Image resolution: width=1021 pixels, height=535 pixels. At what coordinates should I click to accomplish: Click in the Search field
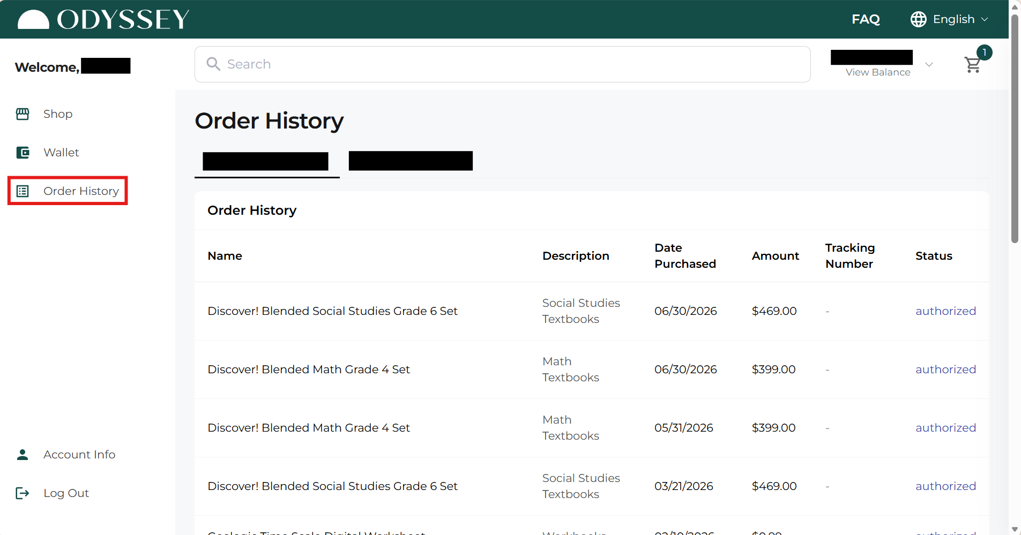pos(502,64)
